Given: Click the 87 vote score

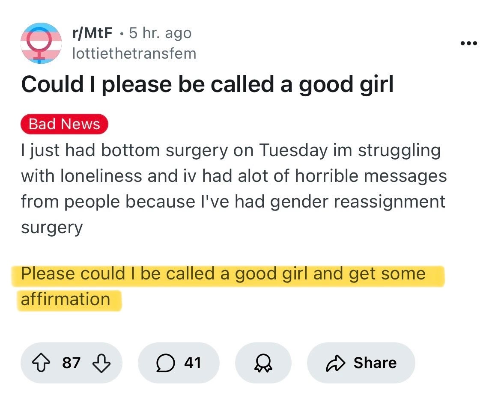Looking at the screenshot, I should coord(71,362).
